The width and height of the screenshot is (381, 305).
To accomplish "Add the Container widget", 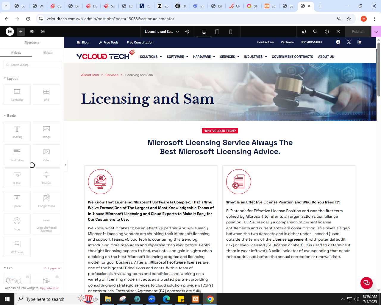I will 17,95.
